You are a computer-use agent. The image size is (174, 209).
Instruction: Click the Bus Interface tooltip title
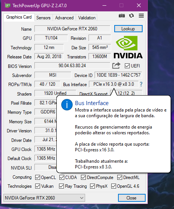92,103
